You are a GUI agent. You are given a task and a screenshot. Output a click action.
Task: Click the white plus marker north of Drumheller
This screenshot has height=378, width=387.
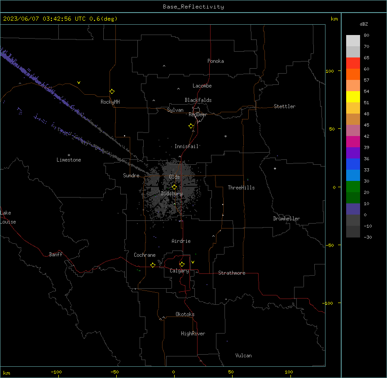(x=275, y=168)
